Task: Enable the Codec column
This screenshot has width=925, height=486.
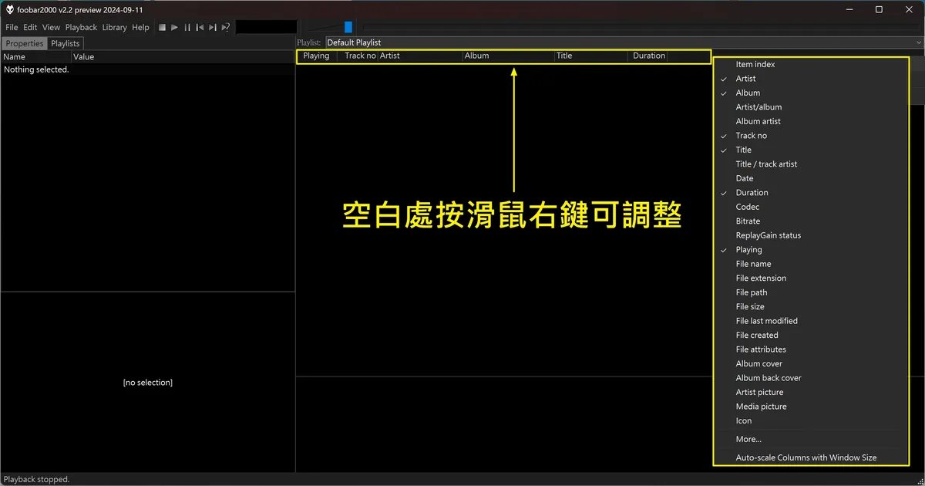Action: (811, 207)
